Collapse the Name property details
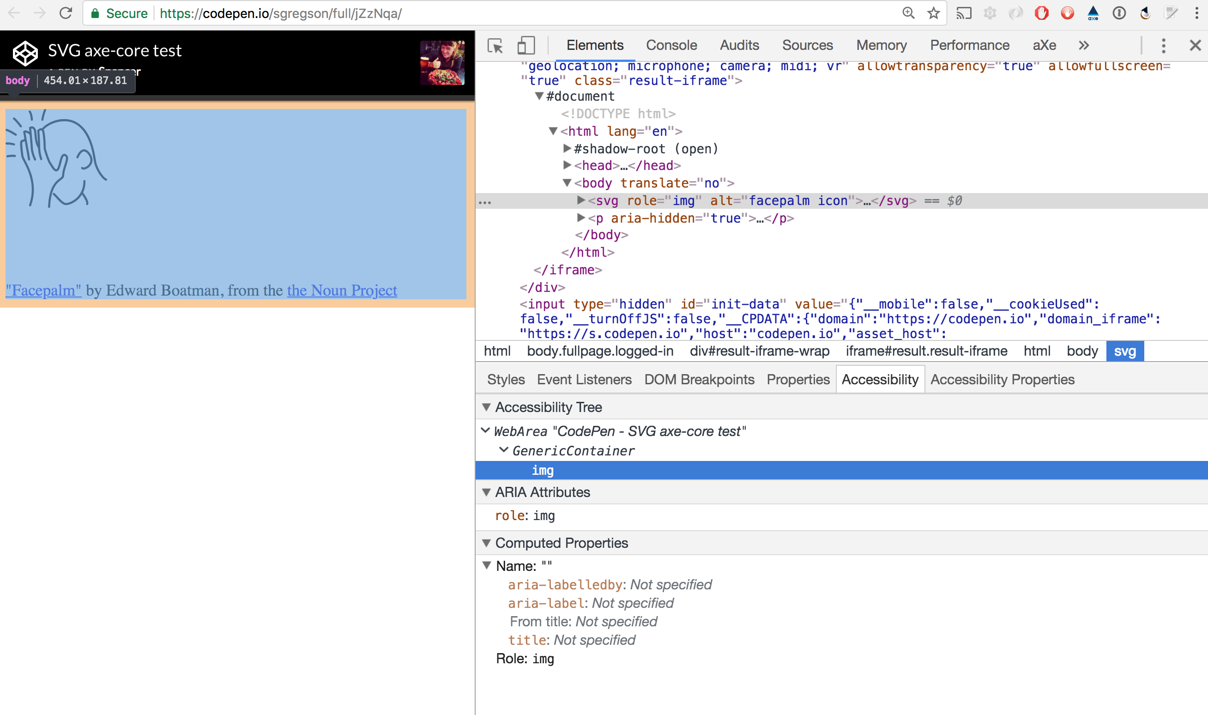 (486, 566)
